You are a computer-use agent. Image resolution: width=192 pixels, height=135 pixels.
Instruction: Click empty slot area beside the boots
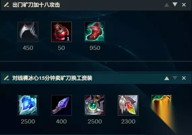pos(128,32)
